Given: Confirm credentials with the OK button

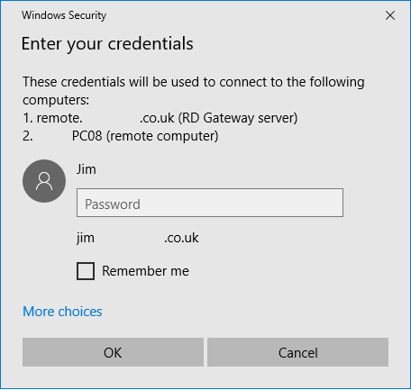Looking at the screenshot, I should (x=113, y=352).
